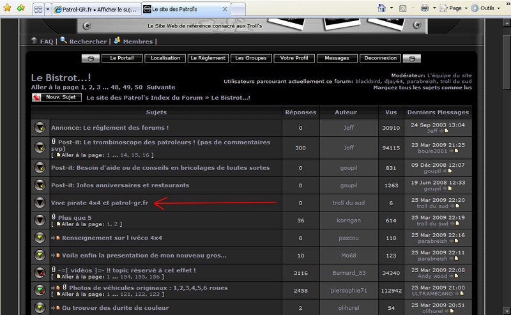The image size is (511, 315).
Task: Expand the Print options dropdown arrow
Action: click(x=434, y=8)
